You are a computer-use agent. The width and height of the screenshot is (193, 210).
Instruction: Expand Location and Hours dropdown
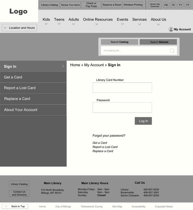[19, 28]
